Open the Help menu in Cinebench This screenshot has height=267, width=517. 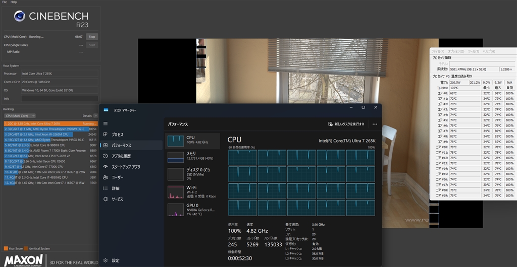tap(14, 2)
